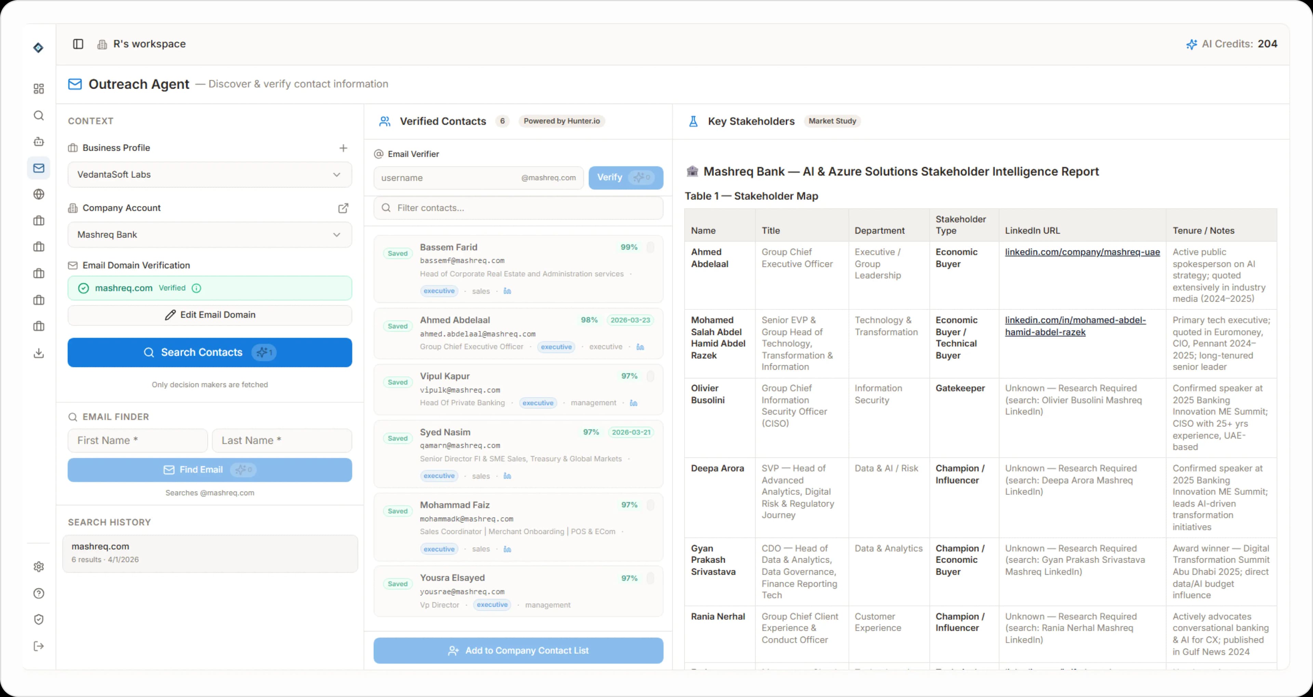This screenshot has height=697, width=1313.
Task: Click Search Contacts button
Action: (x=210, y=353)
